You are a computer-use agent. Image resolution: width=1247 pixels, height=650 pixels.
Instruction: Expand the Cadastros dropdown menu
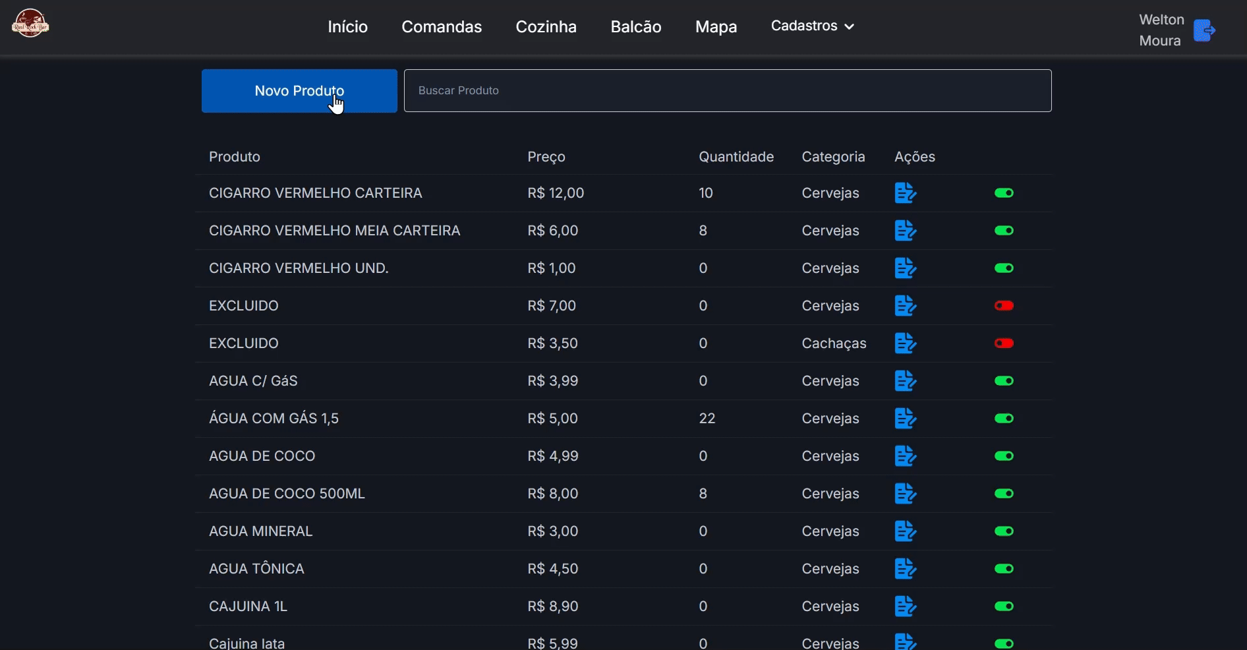[812, 26]
